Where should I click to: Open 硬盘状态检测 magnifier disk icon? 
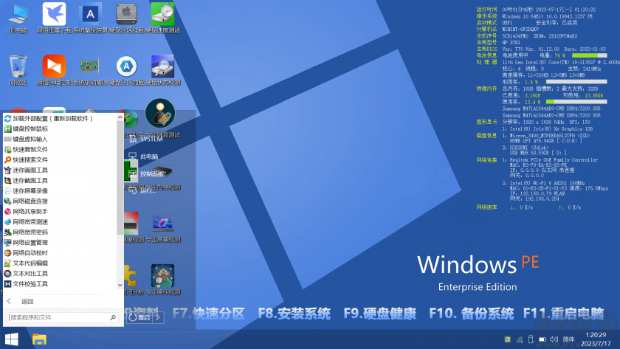coord(163,70)
